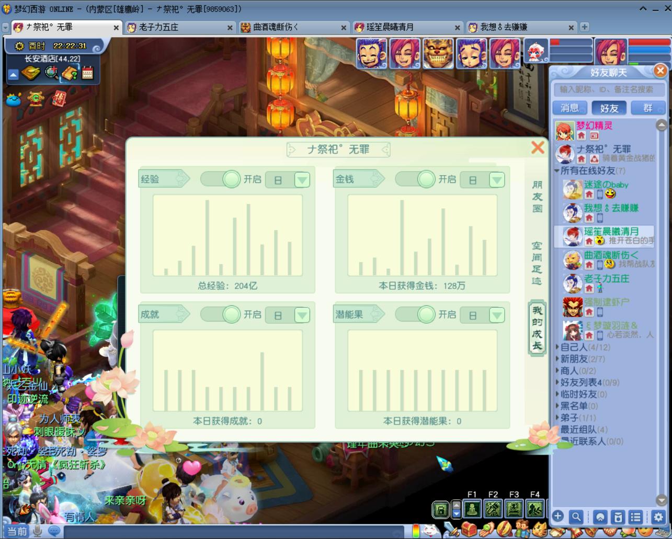Open the 潜能果 period dropdown

coord(496,315)
